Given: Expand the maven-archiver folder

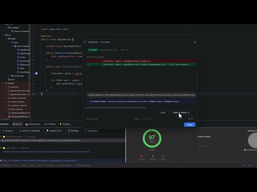Looking at the screenshot, I should point(6,98).
